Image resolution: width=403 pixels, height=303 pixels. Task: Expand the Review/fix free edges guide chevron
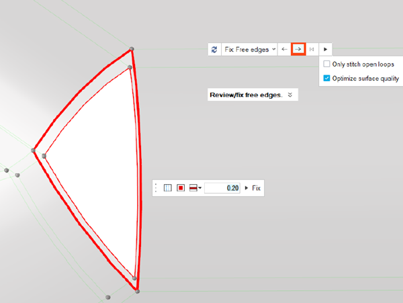click(289, 95)
